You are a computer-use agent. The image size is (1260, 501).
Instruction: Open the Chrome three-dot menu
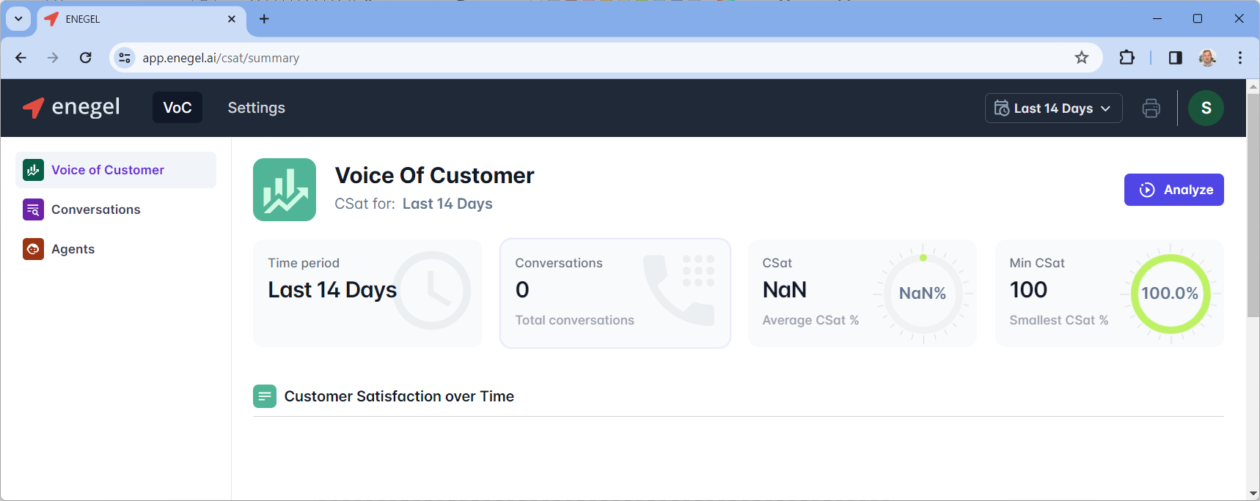point(1240,58)
